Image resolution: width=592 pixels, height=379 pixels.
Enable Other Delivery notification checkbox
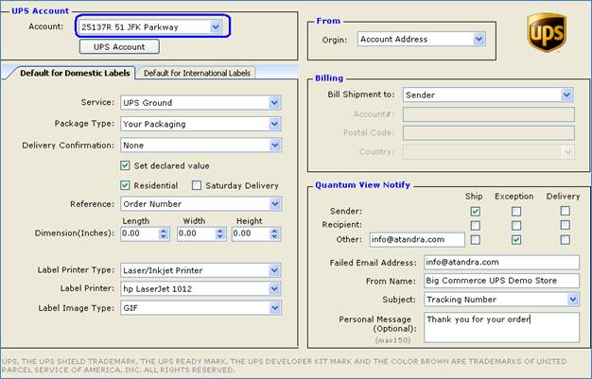click(x=566, y=240)
